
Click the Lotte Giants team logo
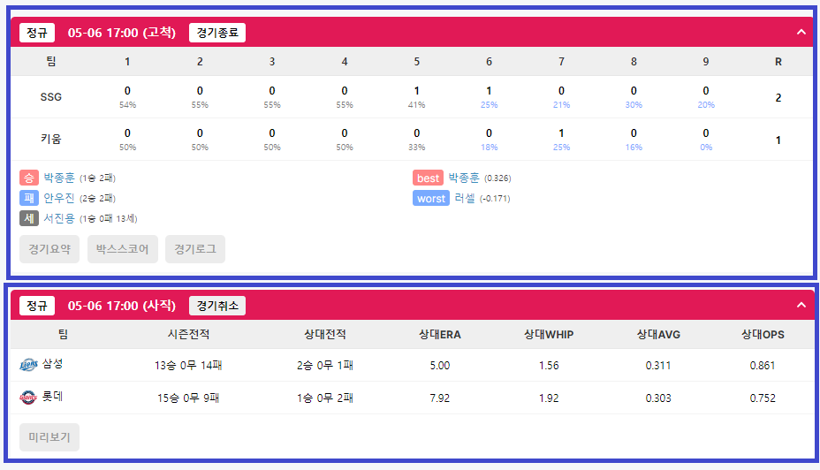(x=28, y=398)
